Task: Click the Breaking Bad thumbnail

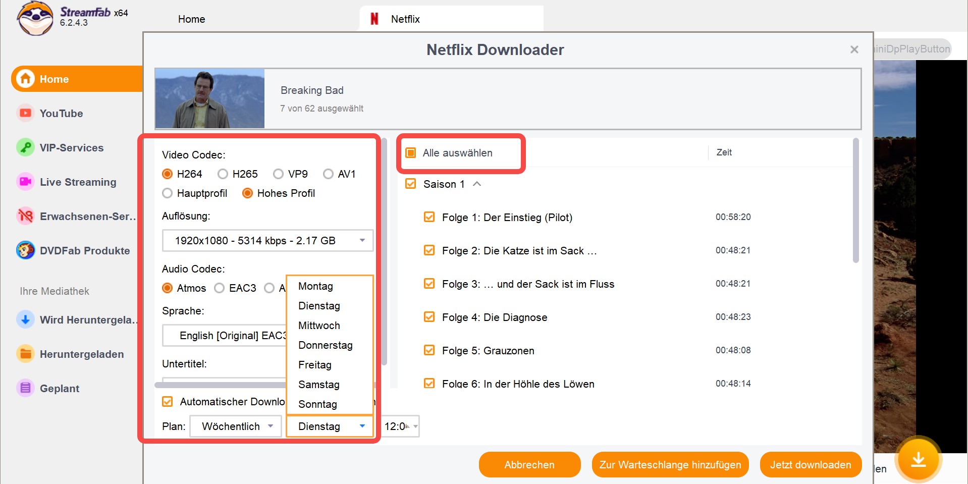Action: (210, 98)
